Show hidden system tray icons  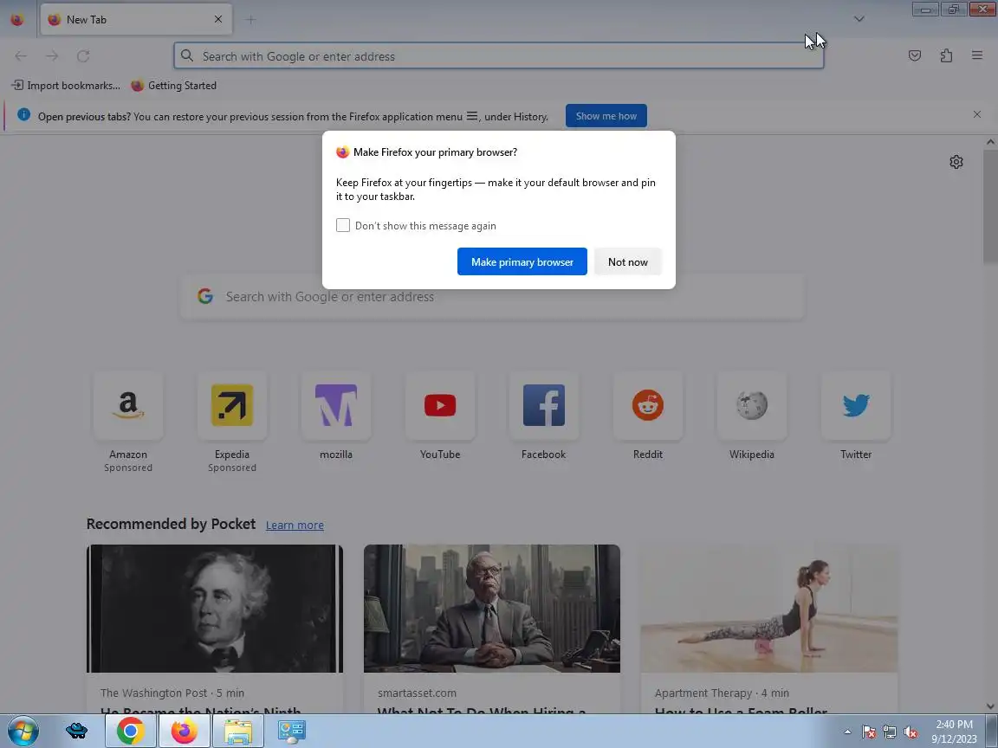(847, 732)
